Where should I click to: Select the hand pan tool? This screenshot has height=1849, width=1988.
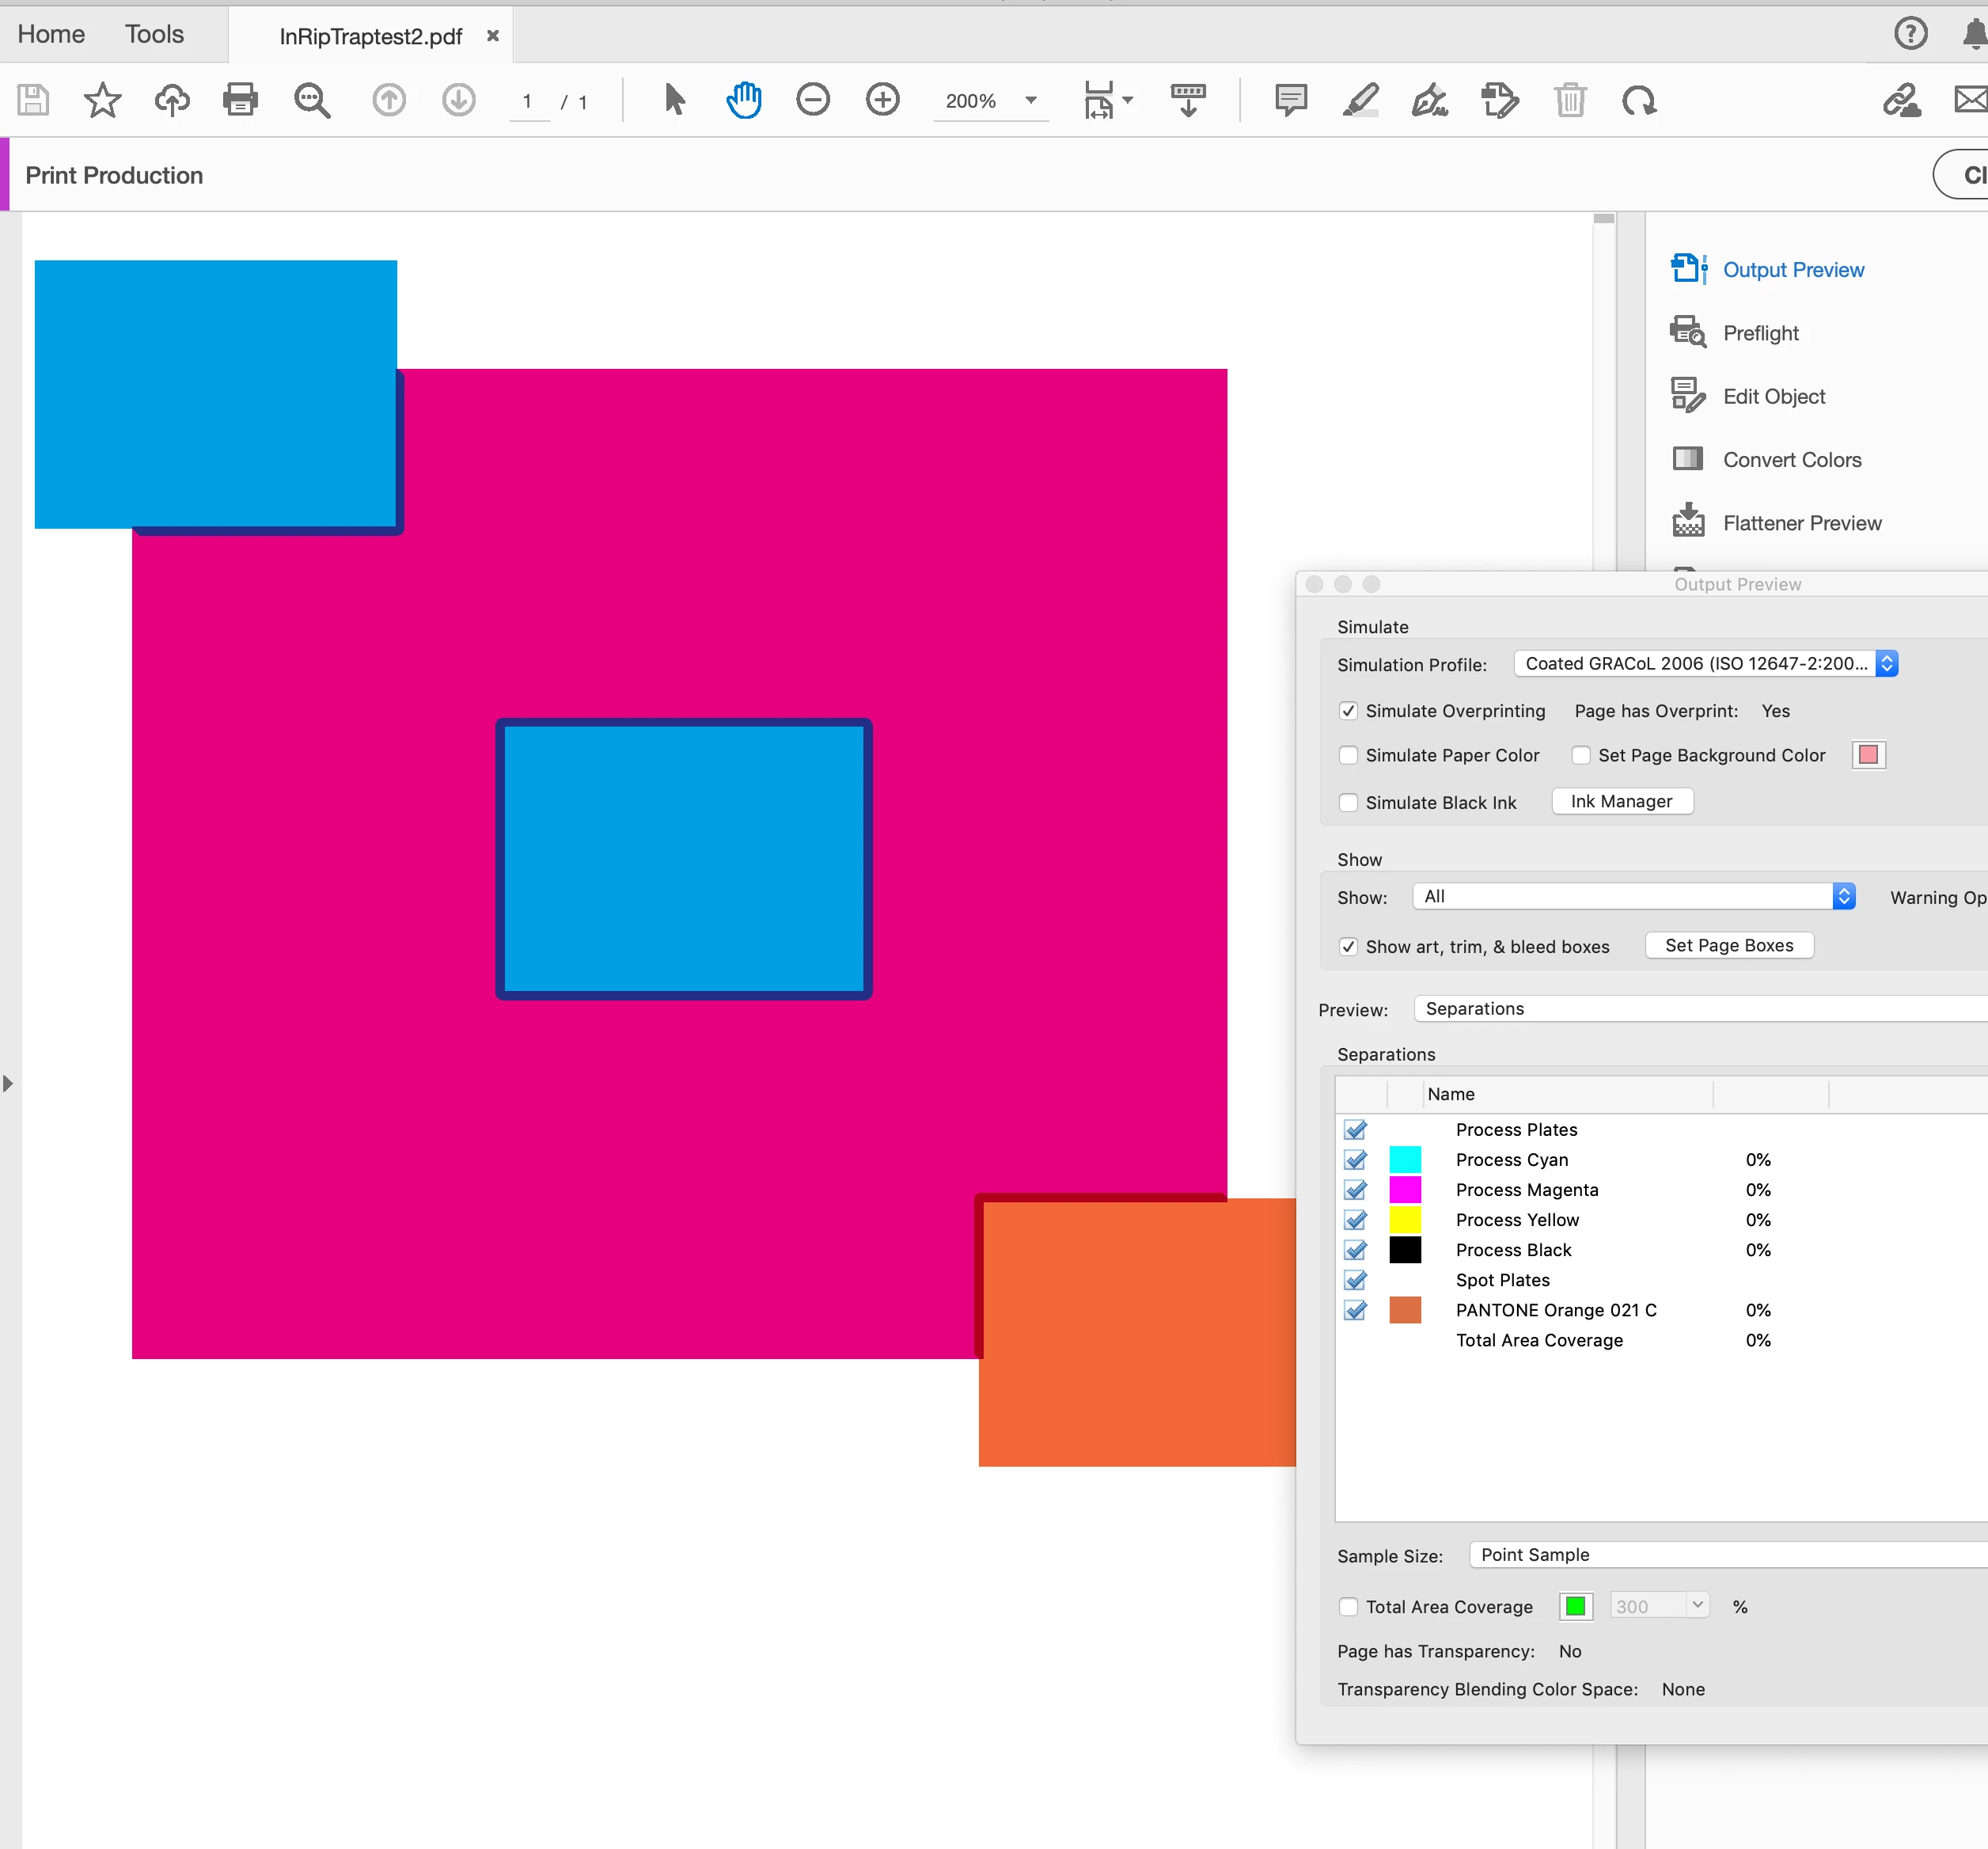[744, 100]
